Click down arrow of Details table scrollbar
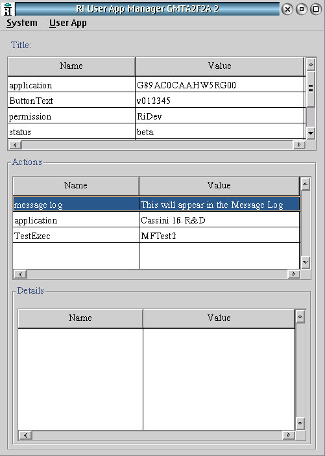This screenshot has height=456, width=325. tap(300, 424)
